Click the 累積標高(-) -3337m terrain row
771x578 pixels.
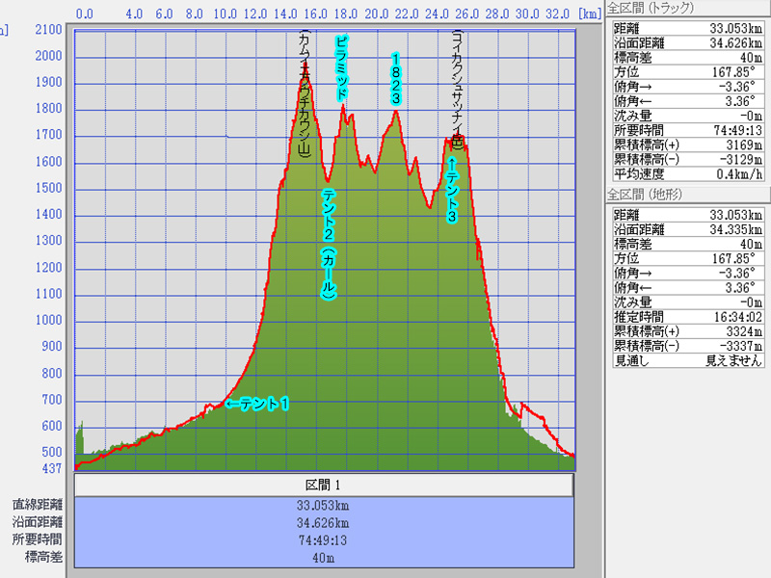pos(688,345)
